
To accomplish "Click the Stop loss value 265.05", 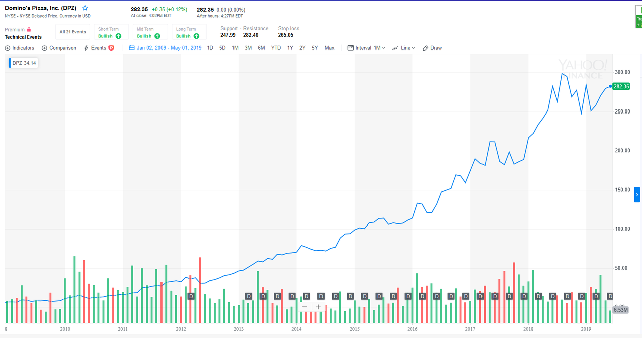I will pyautogui.click(x=286, y=35).
